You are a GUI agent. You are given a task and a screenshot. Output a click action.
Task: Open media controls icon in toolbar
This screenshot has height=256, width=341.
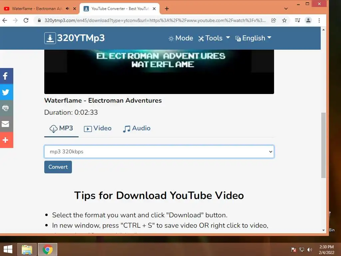pos(297,20)
